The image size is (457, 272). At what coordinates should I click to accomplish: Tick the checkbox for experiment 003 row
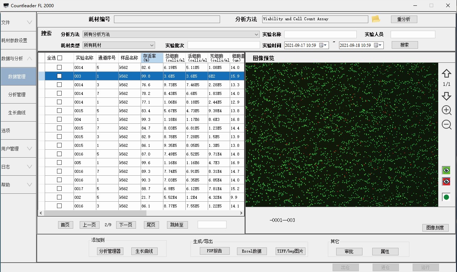[59, 76]
